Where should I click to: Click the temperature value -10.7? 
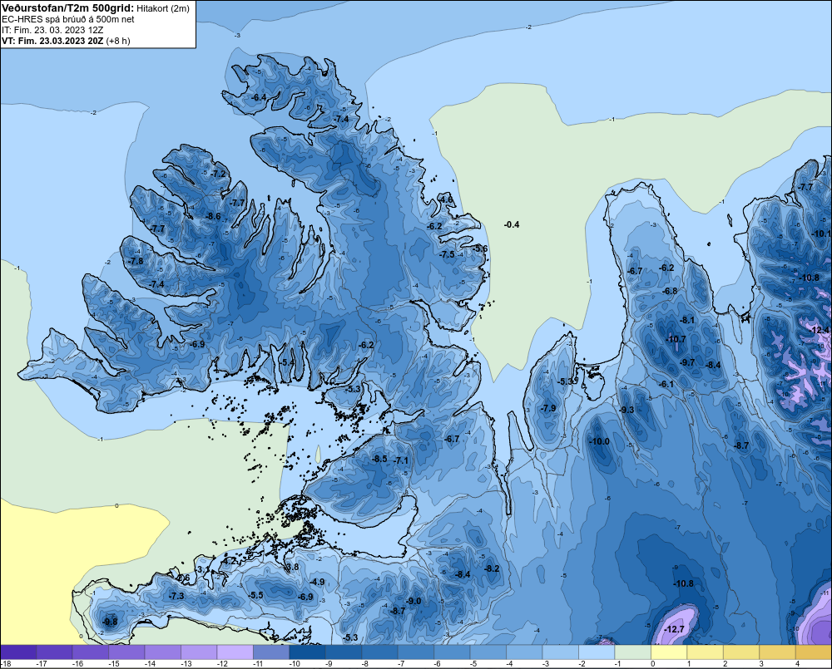(676, 339)
